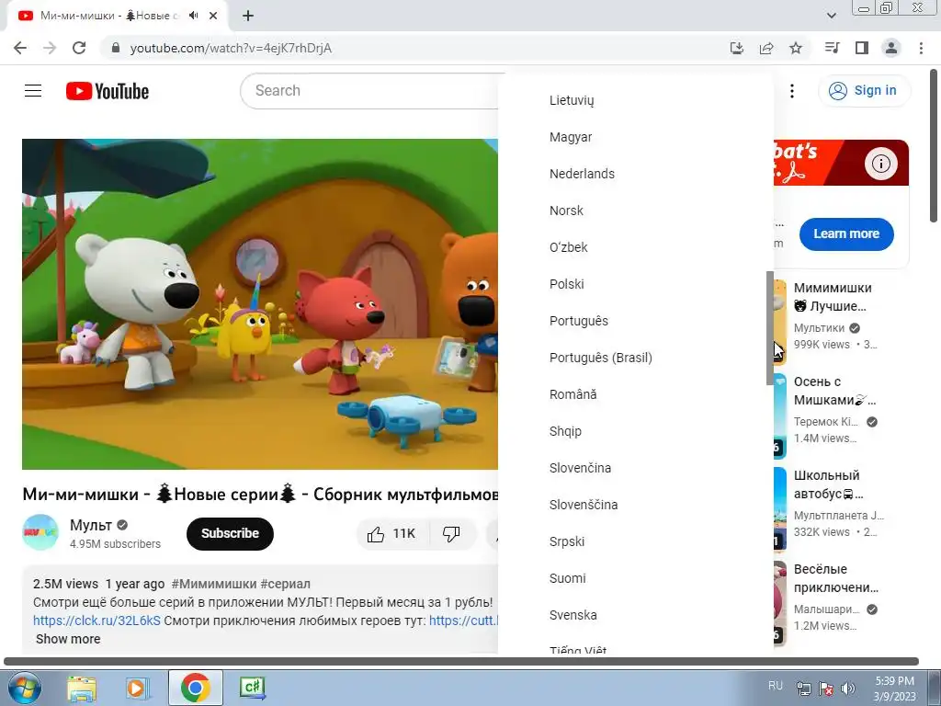Expand description with Show more

pyautogui.click(x=68, y=639)
